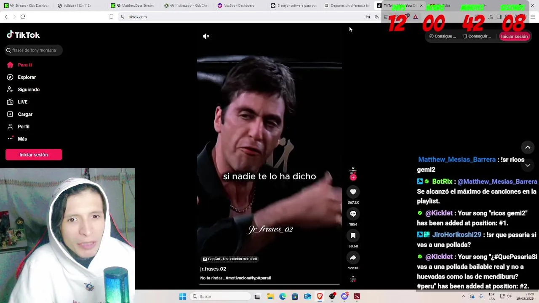
Task: Open Brave browser taskbar icon
Action: point(320,296)
